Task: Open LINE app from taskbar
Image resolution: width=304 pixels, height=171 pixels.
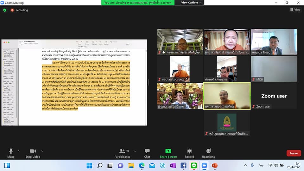Action: (194, 166)
